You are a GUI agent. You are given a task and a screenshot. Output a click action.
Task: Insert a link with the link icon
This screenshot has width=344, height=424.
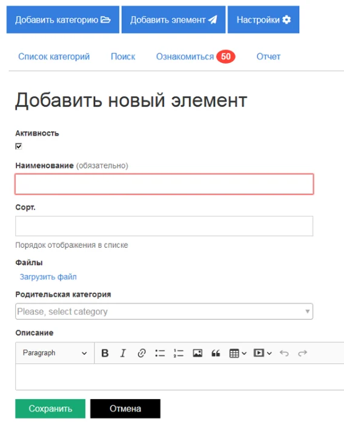pos(142,353)
